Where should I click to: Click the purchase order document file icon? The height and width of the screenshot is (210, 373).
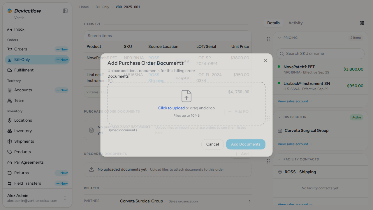(92, 130)
